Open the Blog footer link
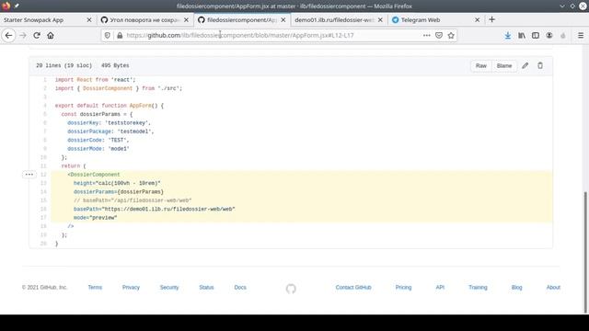 [x=517, y=287]
